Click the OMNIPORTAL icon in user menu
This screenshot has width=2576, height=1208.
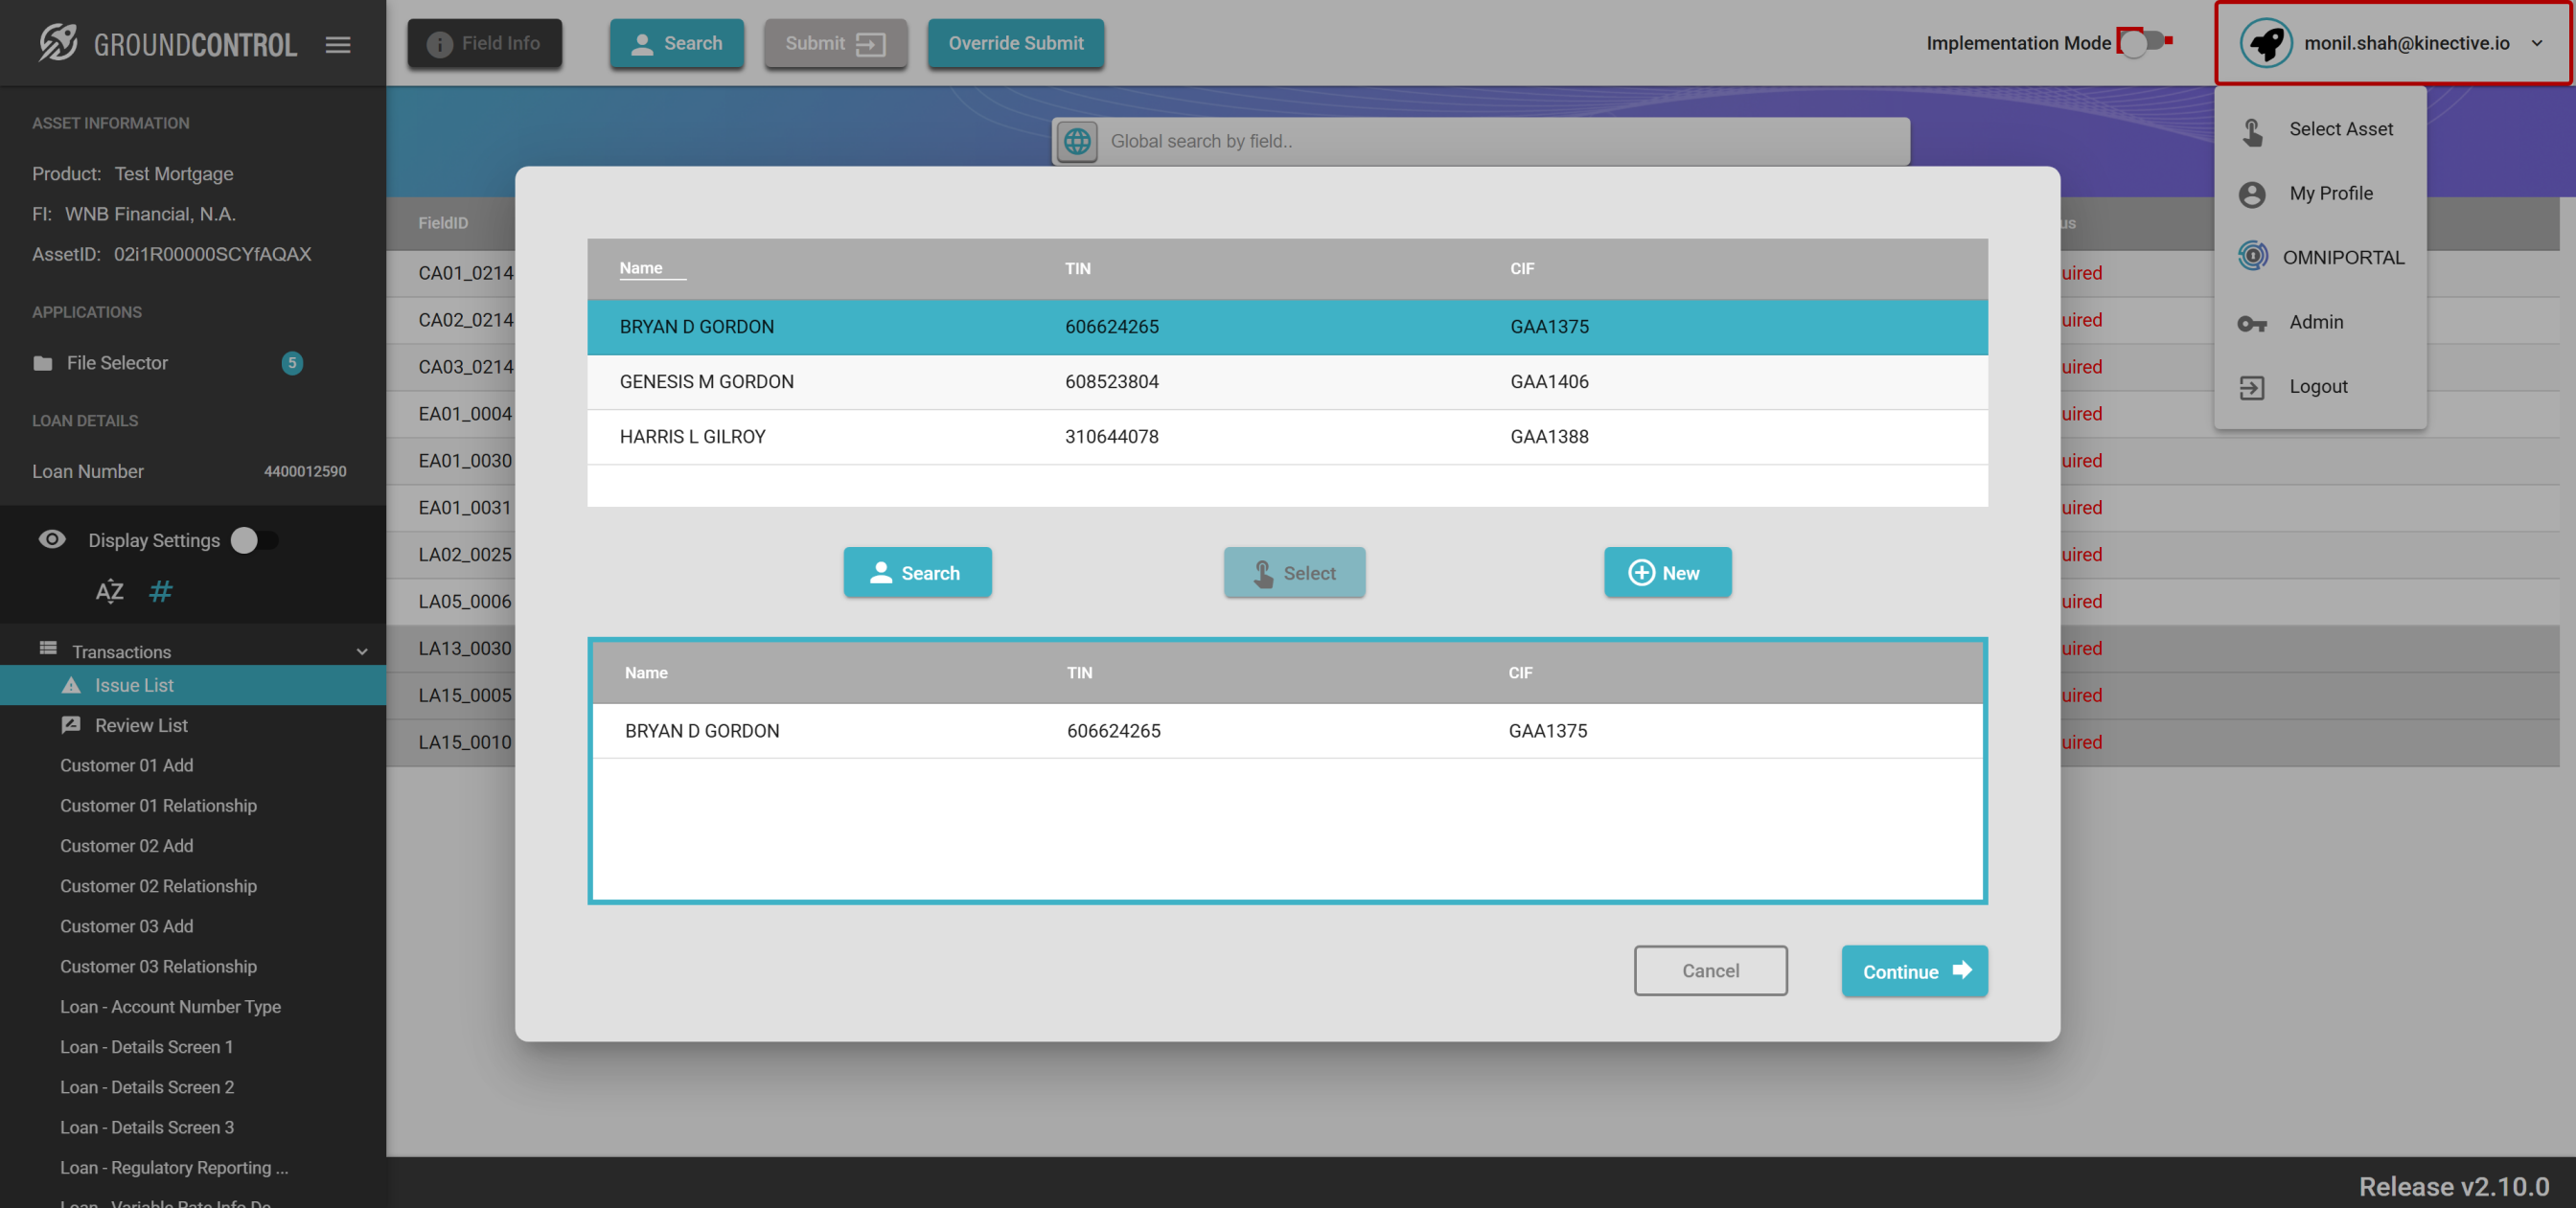pyautogui.click(x=2252, y=257)
